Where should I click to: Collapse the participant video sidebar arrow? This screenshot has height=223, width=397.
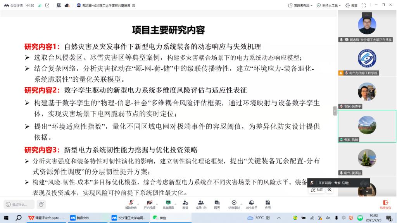point(335,111)
